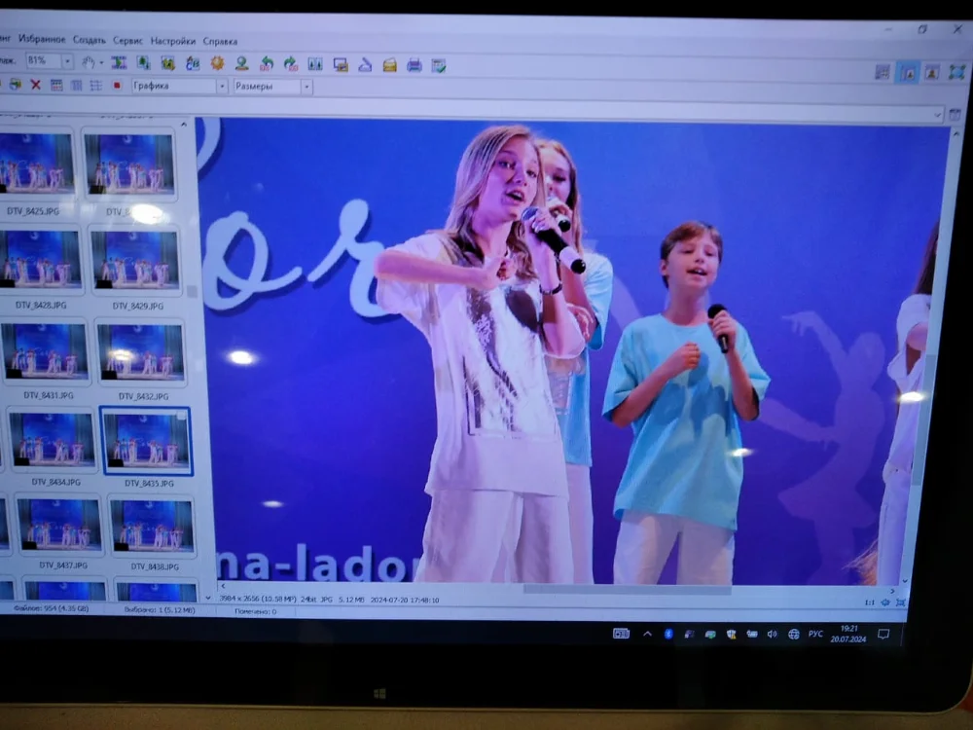Viewport: 973px width, 730px height.
Task: Click the full screen icon at top right
Action: [x=956, y=72]
